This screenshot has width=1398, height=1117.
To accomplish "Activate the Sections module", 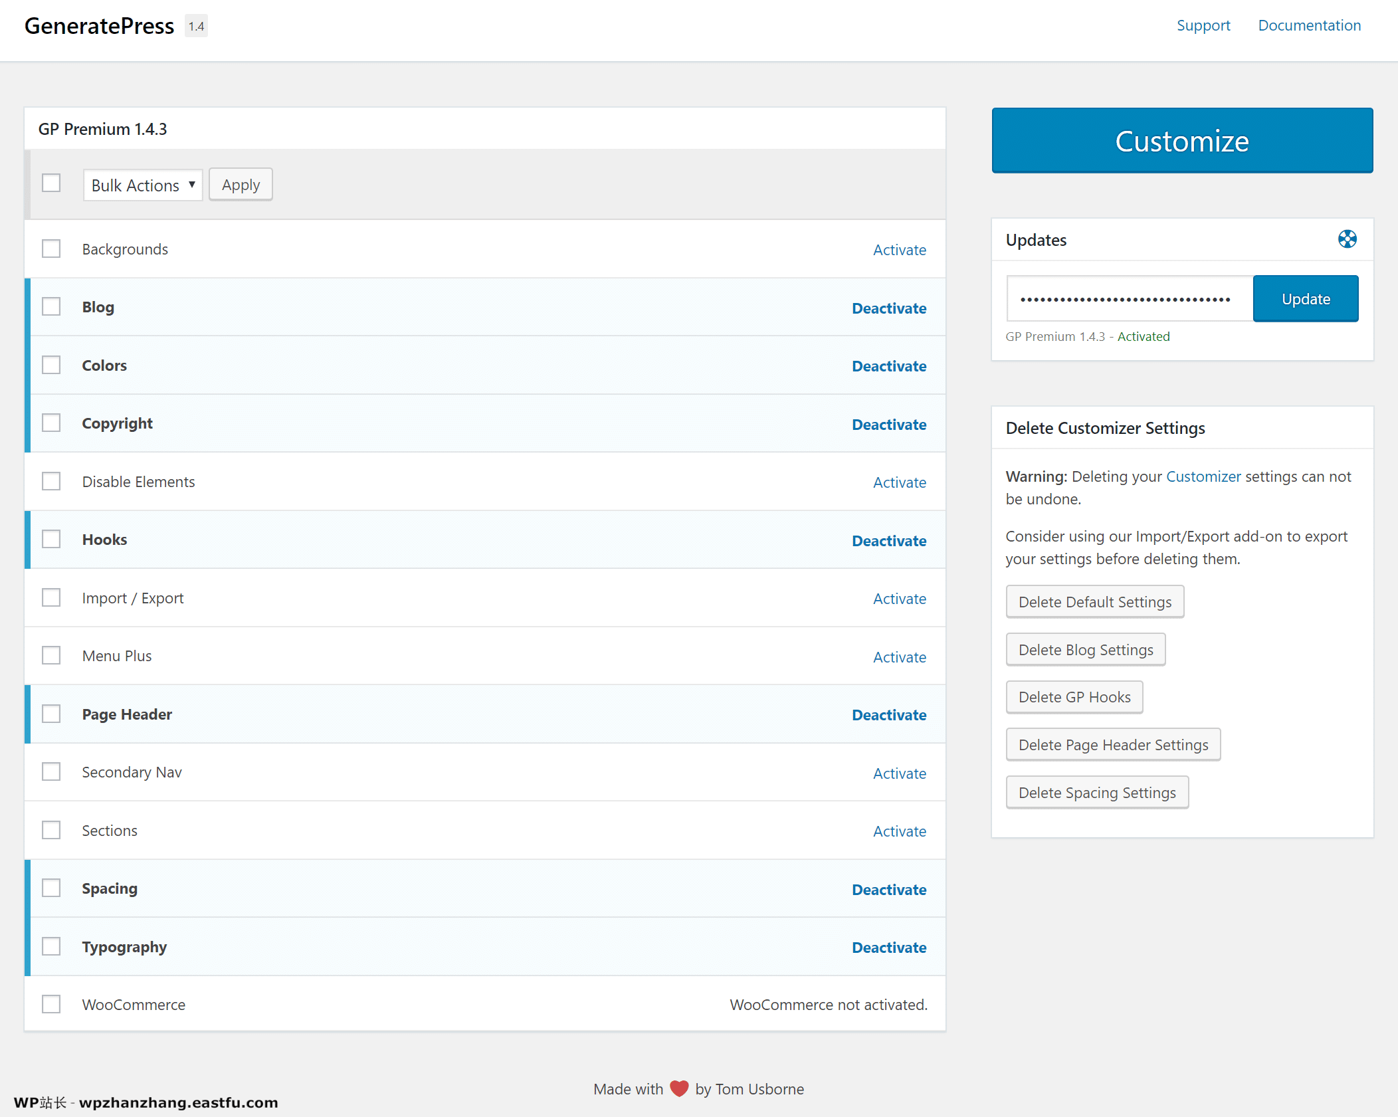I will pos(900,831).
